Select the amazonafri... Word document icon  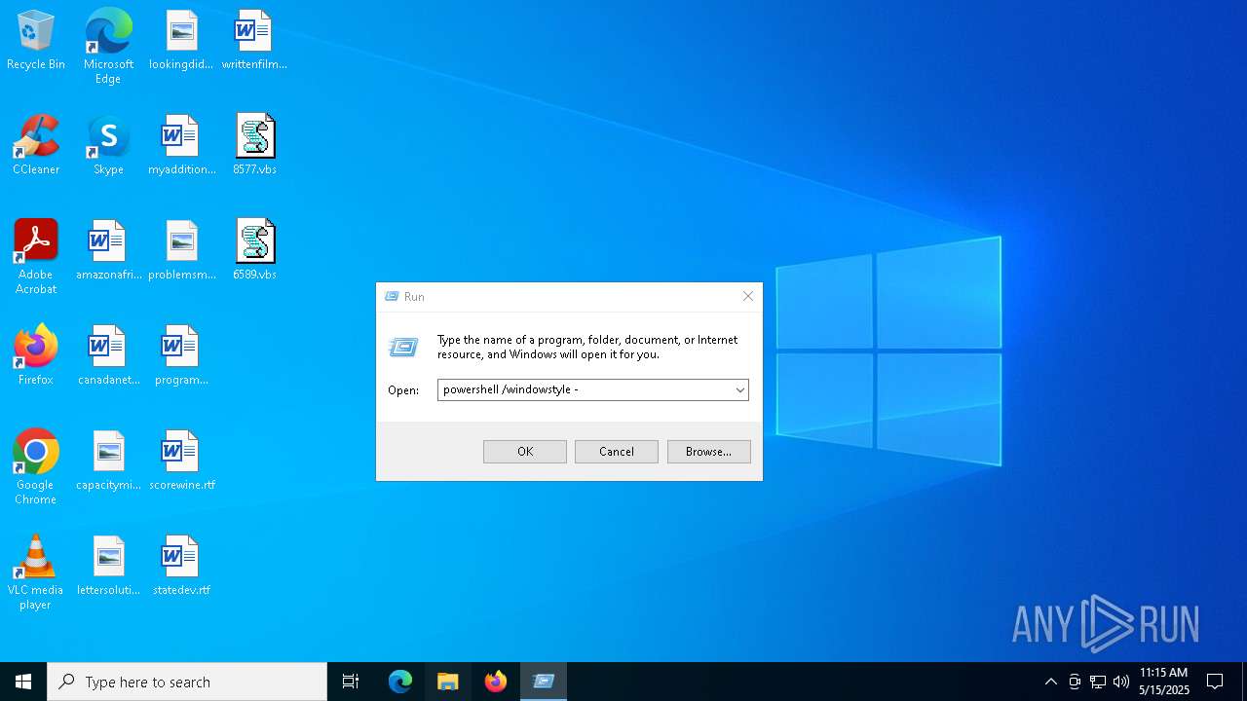coord(108,250)
